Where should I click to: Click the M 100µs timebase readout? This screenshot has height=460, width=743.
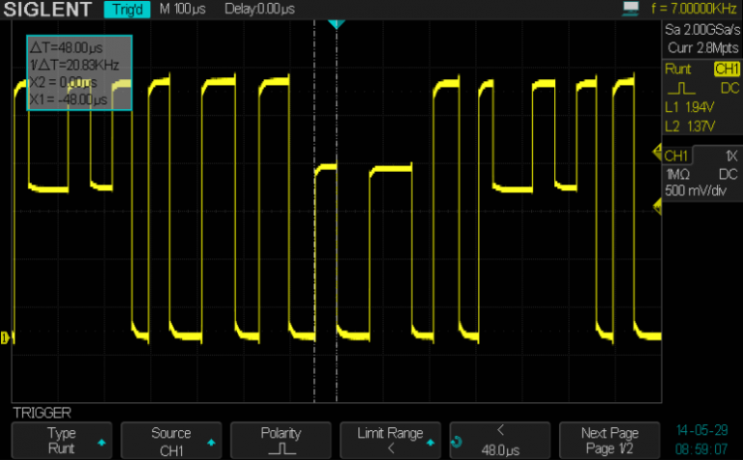click(x=181, y=9)
